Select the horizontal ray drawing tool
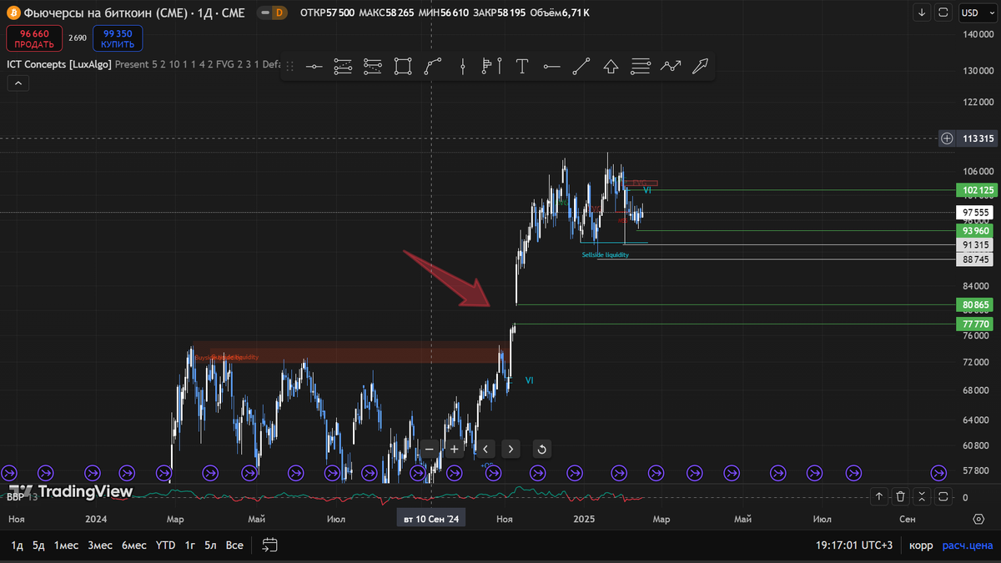Image resolution: width=1001 pixels, height=563 pixels. [551, 67]
